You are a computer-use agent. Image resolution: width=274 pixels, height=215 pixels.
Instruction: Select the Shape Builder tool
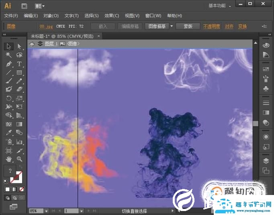click(8, 115)
